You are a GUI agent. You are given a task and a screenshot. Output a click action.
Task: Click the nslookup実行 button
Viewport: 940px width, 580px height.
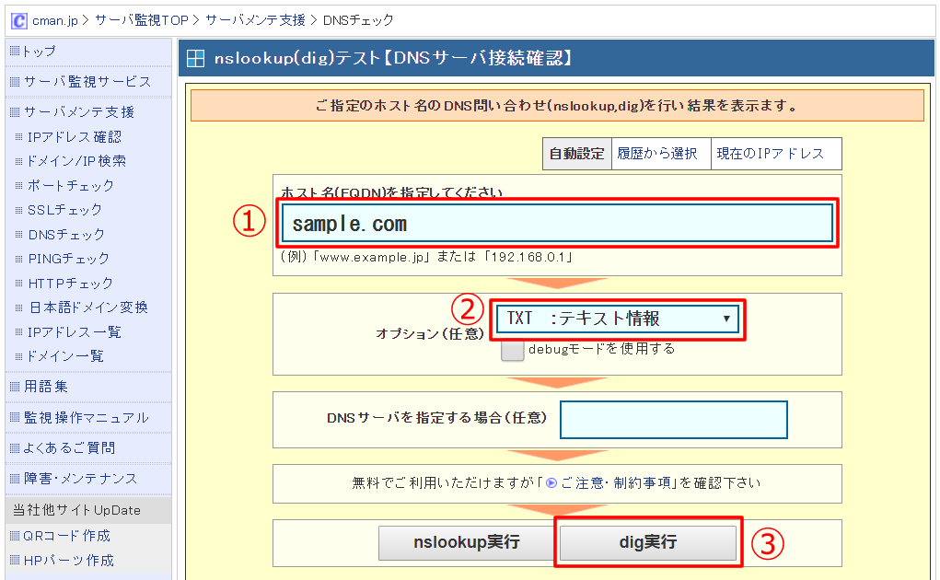(x=467, y=542)
